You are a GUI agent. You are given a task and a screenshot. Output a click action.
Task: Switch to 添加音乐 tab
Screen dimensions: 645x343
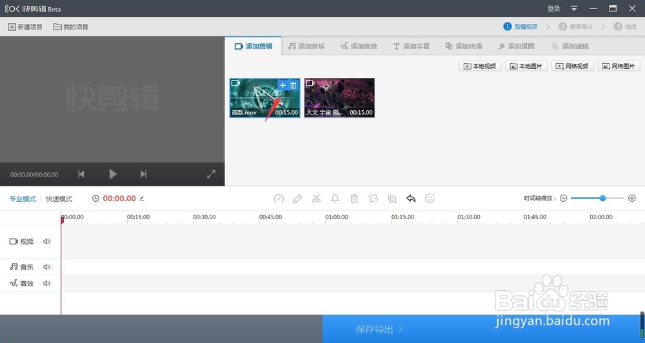pyautogui.click(x=306, y=46)
